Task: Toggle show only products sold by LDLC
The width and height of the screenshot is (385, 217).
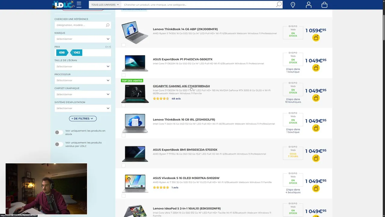Action: pyautogui.click(x=59, y=144)
